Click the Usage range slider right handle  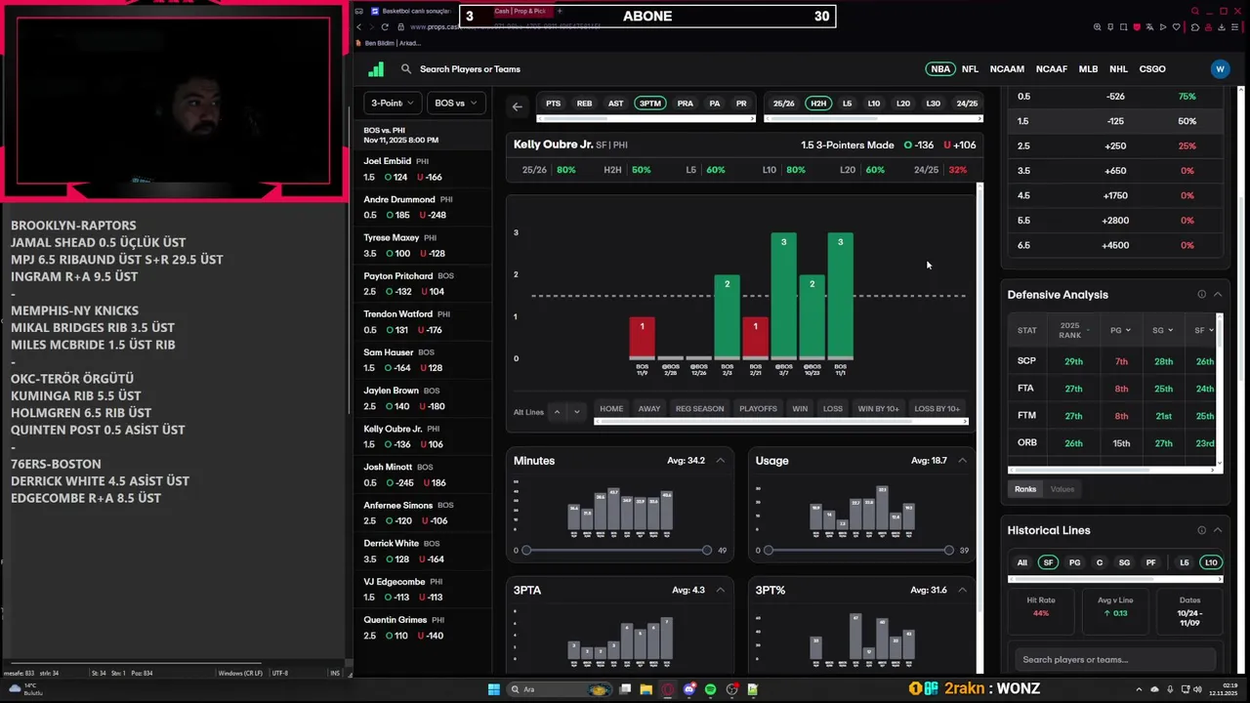948,551
